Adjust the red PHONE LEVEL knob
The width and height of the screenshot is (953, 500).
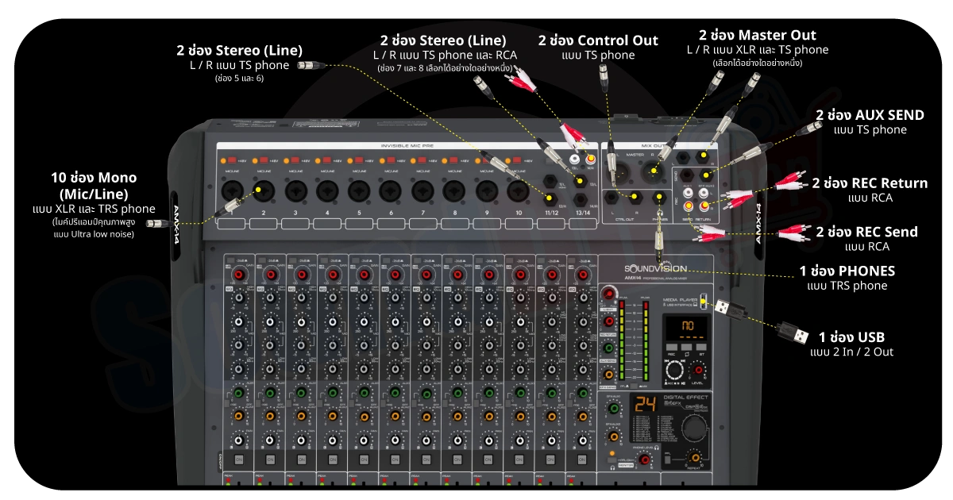644,460
